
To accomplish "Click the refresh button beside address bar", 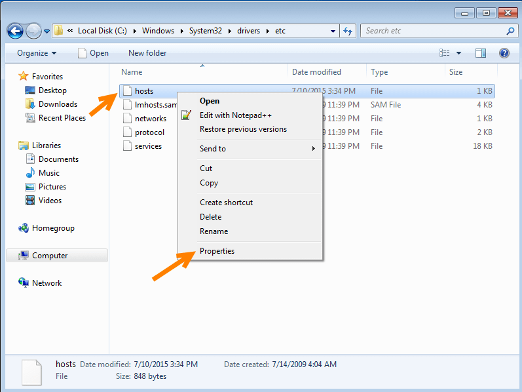I will click(x=348, y=31).
